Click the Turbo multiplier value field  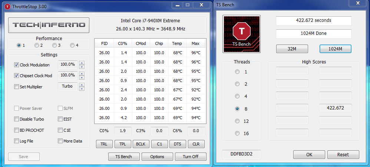pyautogui.click(x=68, y=86)
